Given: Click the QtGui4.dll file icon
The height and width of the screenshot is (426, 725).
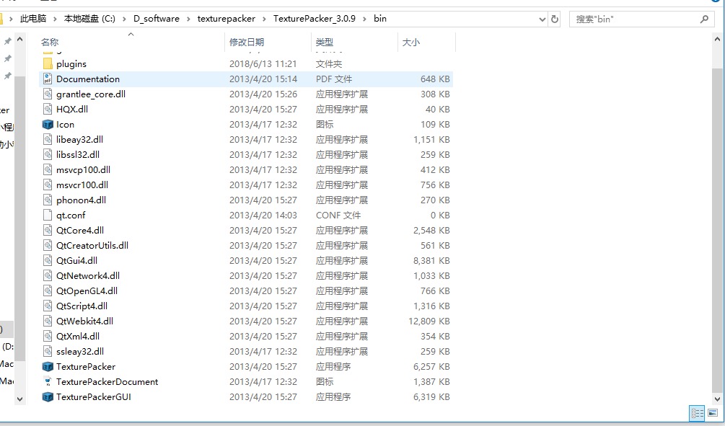Looking at the screenshot, I should click(x=48, y=261).
